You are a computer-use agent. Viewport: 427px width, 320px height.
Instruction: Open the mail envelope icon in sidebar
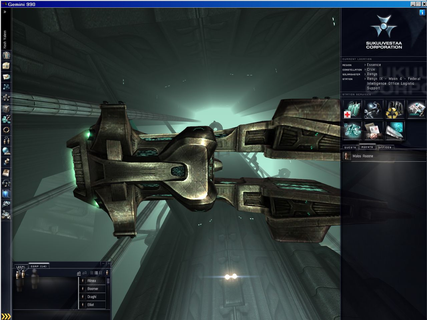(x=6, y=76)
